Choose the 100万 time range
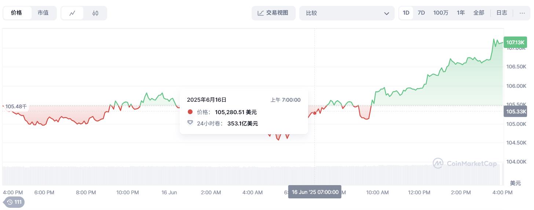The width and height of the screenshot is (534, 210). coord(440,13)
